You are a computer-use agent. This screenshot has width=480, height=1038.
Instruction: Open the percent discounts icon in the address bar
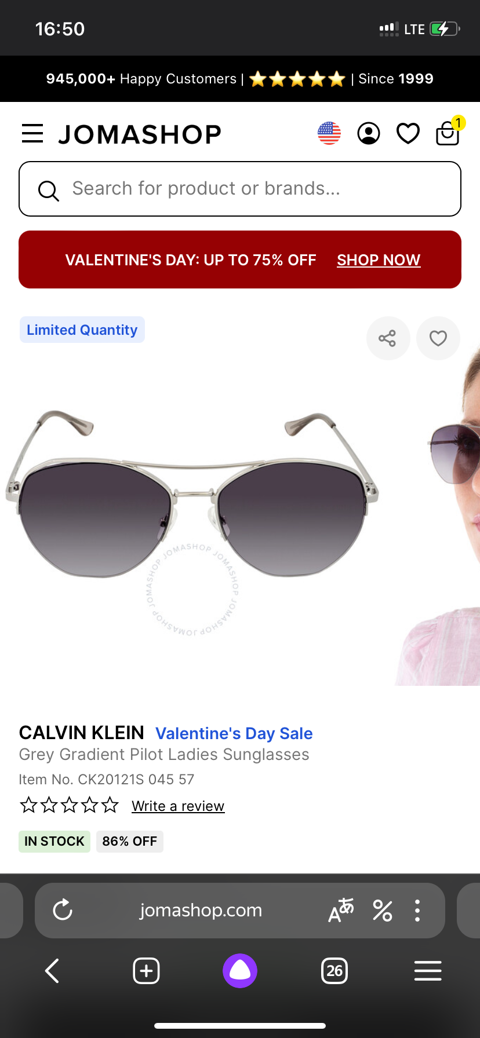[x=383, y=911]
